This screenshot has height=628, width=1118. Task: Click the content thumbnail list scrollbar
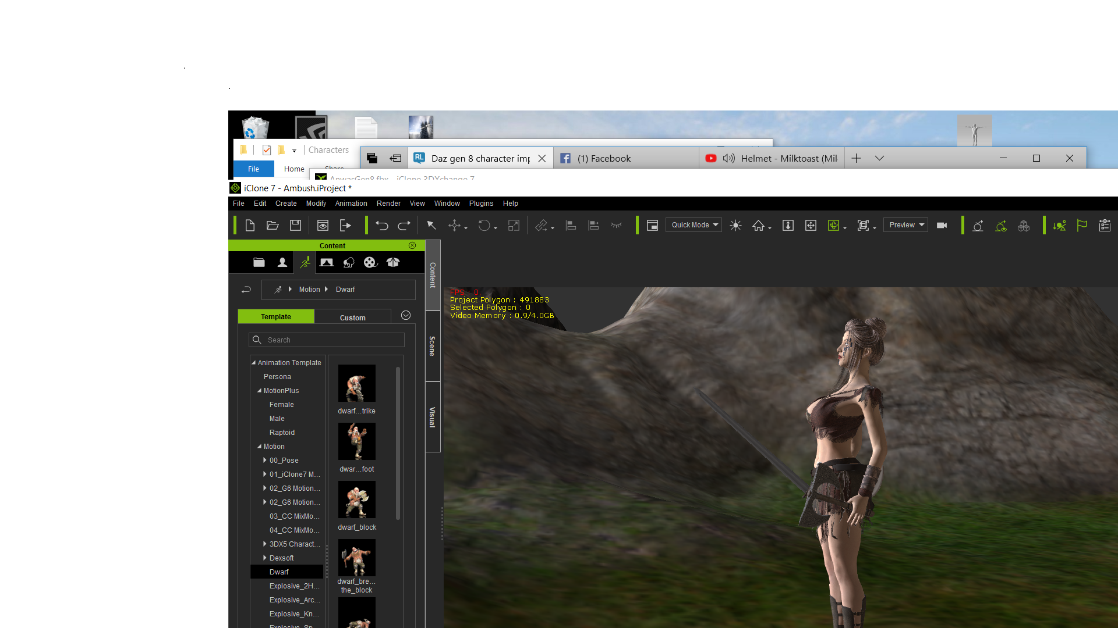point(398,443)
